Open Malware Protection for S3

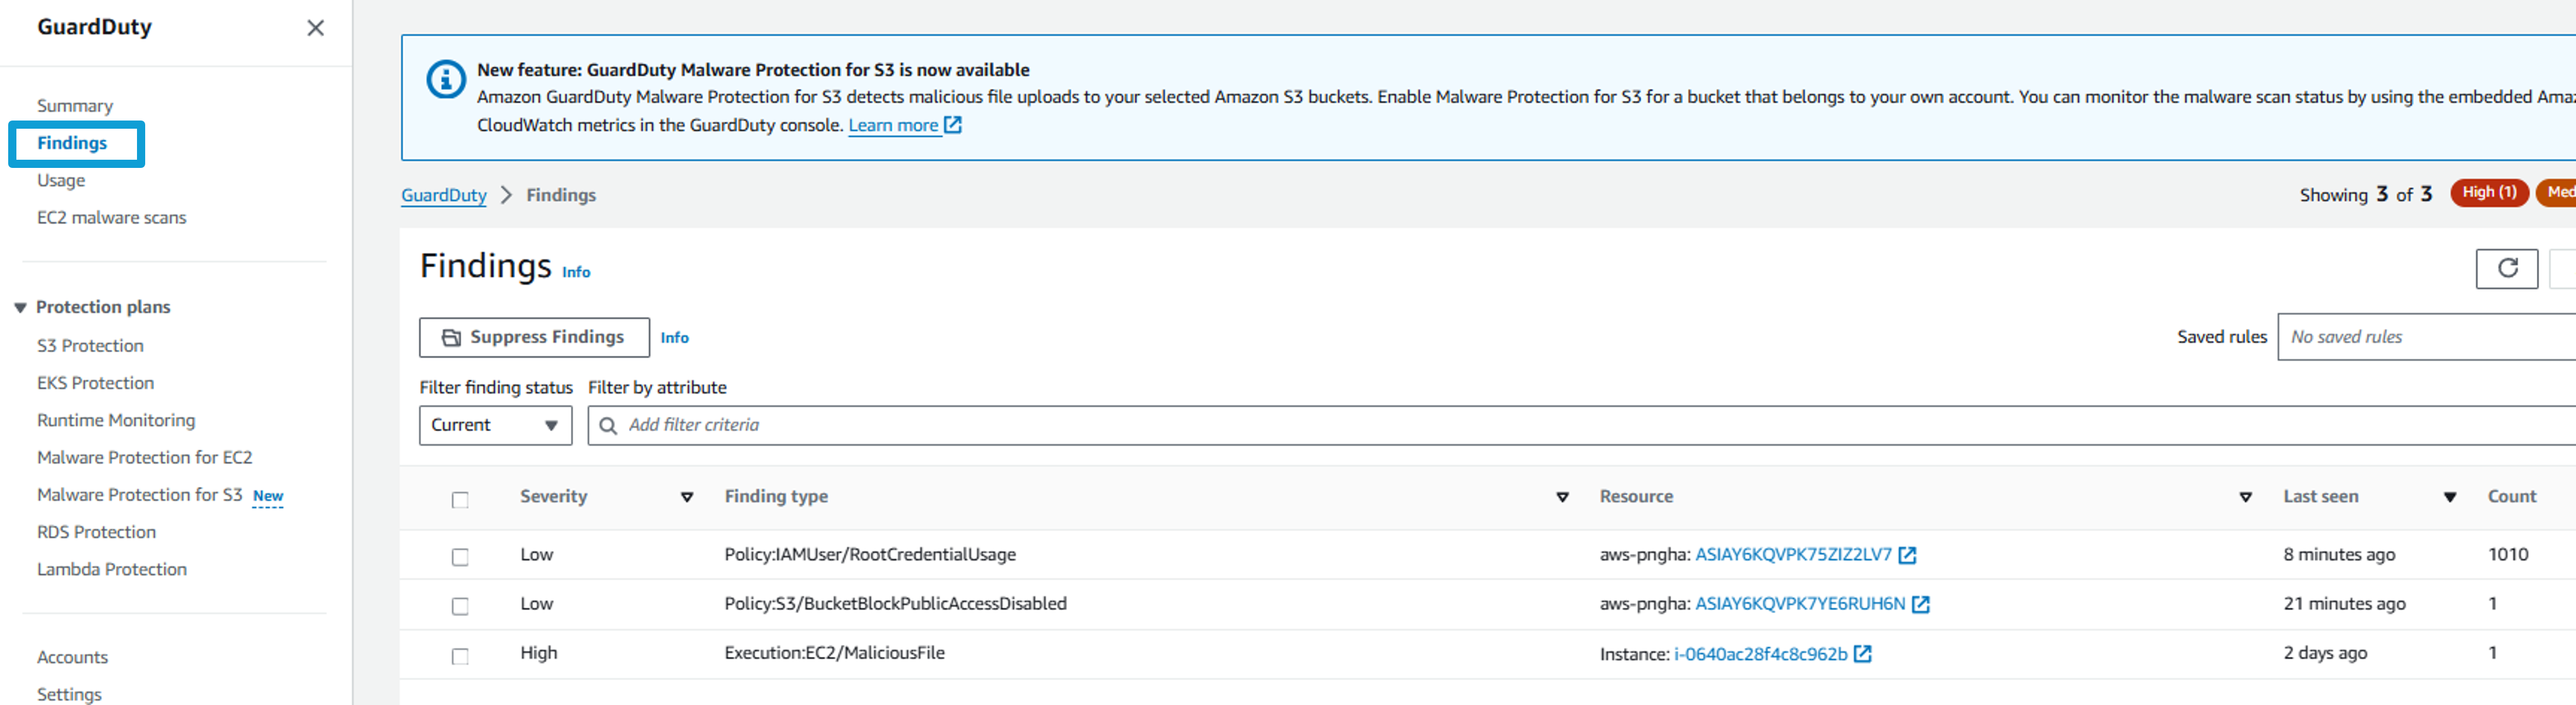(140, 494)
